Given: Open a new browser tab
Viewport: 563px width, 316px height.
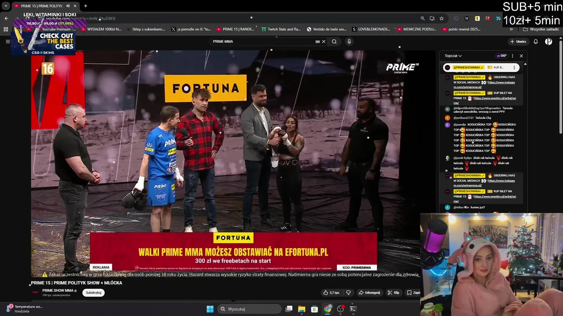Looking at the screenshot, I should (x=85, y=6).
